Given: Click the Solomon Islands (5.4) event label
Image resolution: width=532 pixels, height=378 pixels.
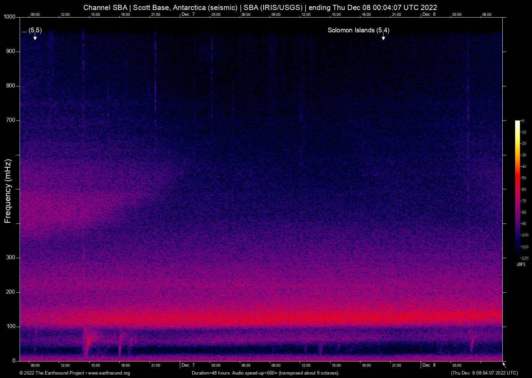Looking at the screenshot, I should point(358,30).
